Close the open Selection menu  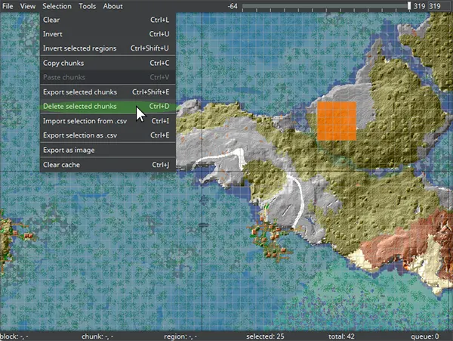57,6
